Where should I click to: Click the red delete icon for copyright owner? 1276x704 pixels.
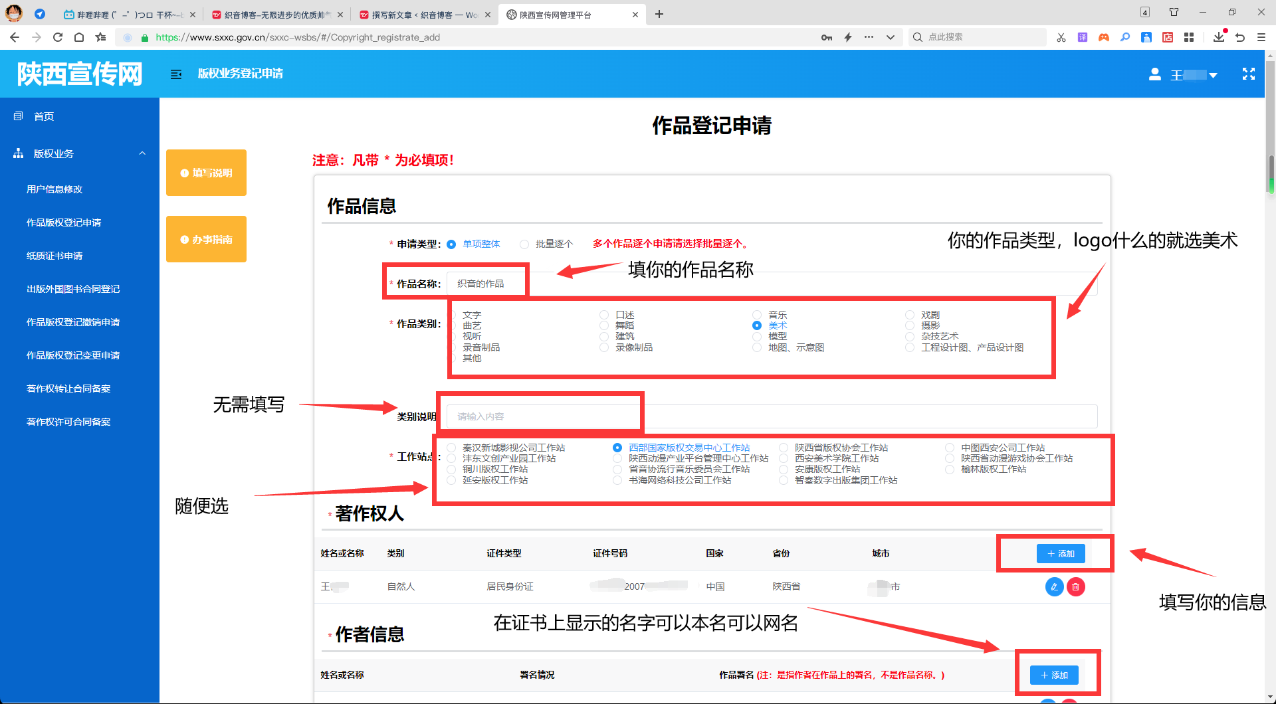point(1075,587)
